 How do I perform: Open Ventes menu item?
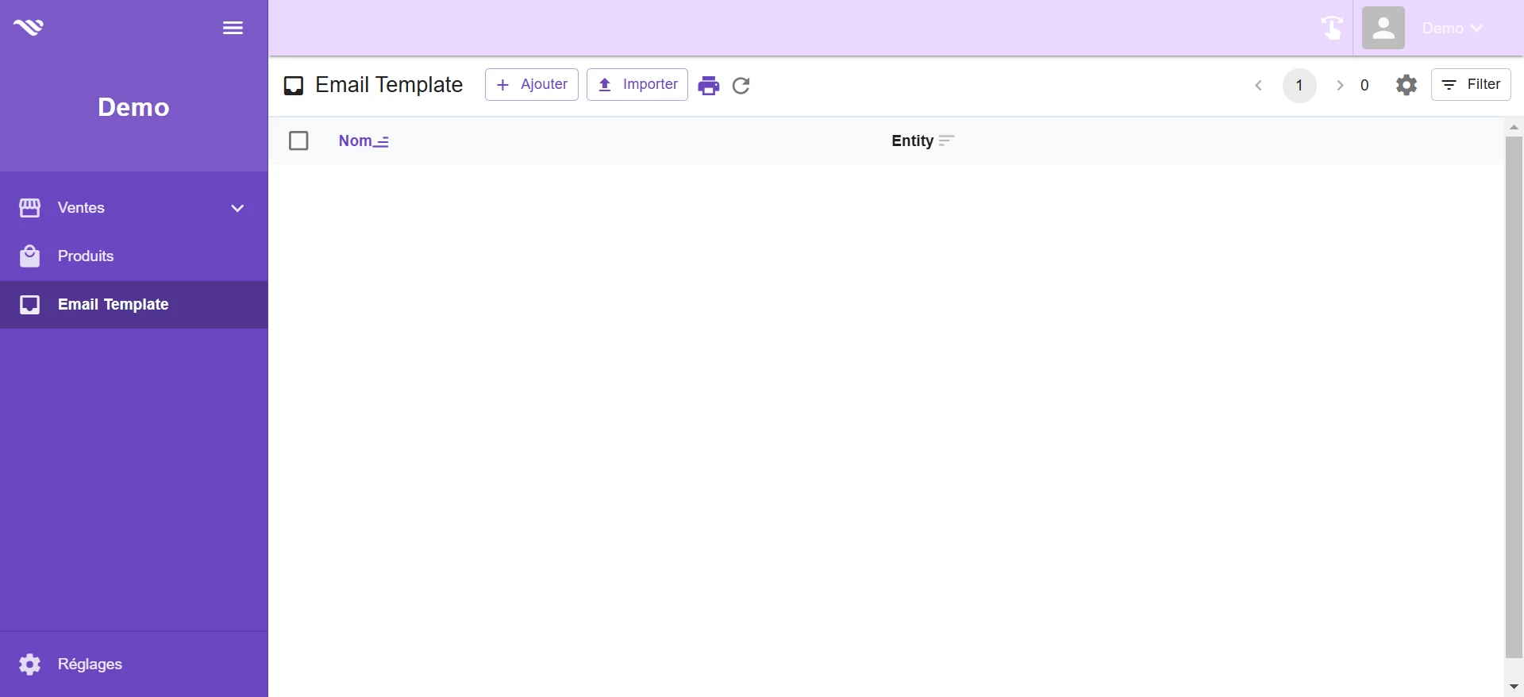(x=133, y=208)
